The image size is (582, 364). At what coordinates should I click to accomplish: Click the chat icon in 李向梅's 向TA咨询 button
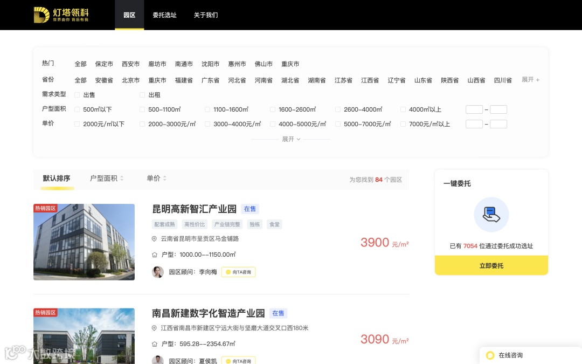[x=228, y=272]
